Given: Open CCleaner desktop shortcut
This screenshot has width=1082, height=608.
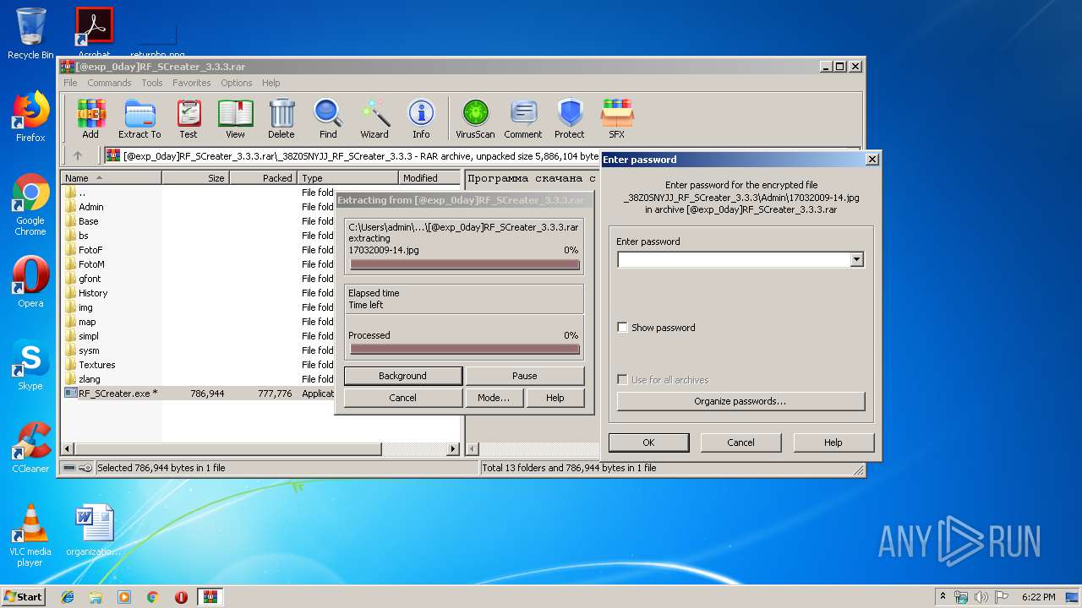Looking at the screenshot, I should click(30, 448).
